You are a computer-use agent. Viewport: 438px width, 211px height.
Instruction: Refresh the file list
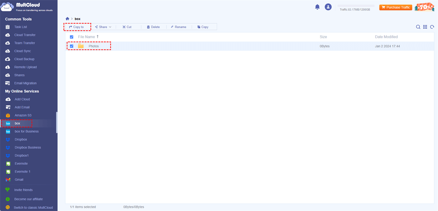pyautogui.click(x=432, y=27)
